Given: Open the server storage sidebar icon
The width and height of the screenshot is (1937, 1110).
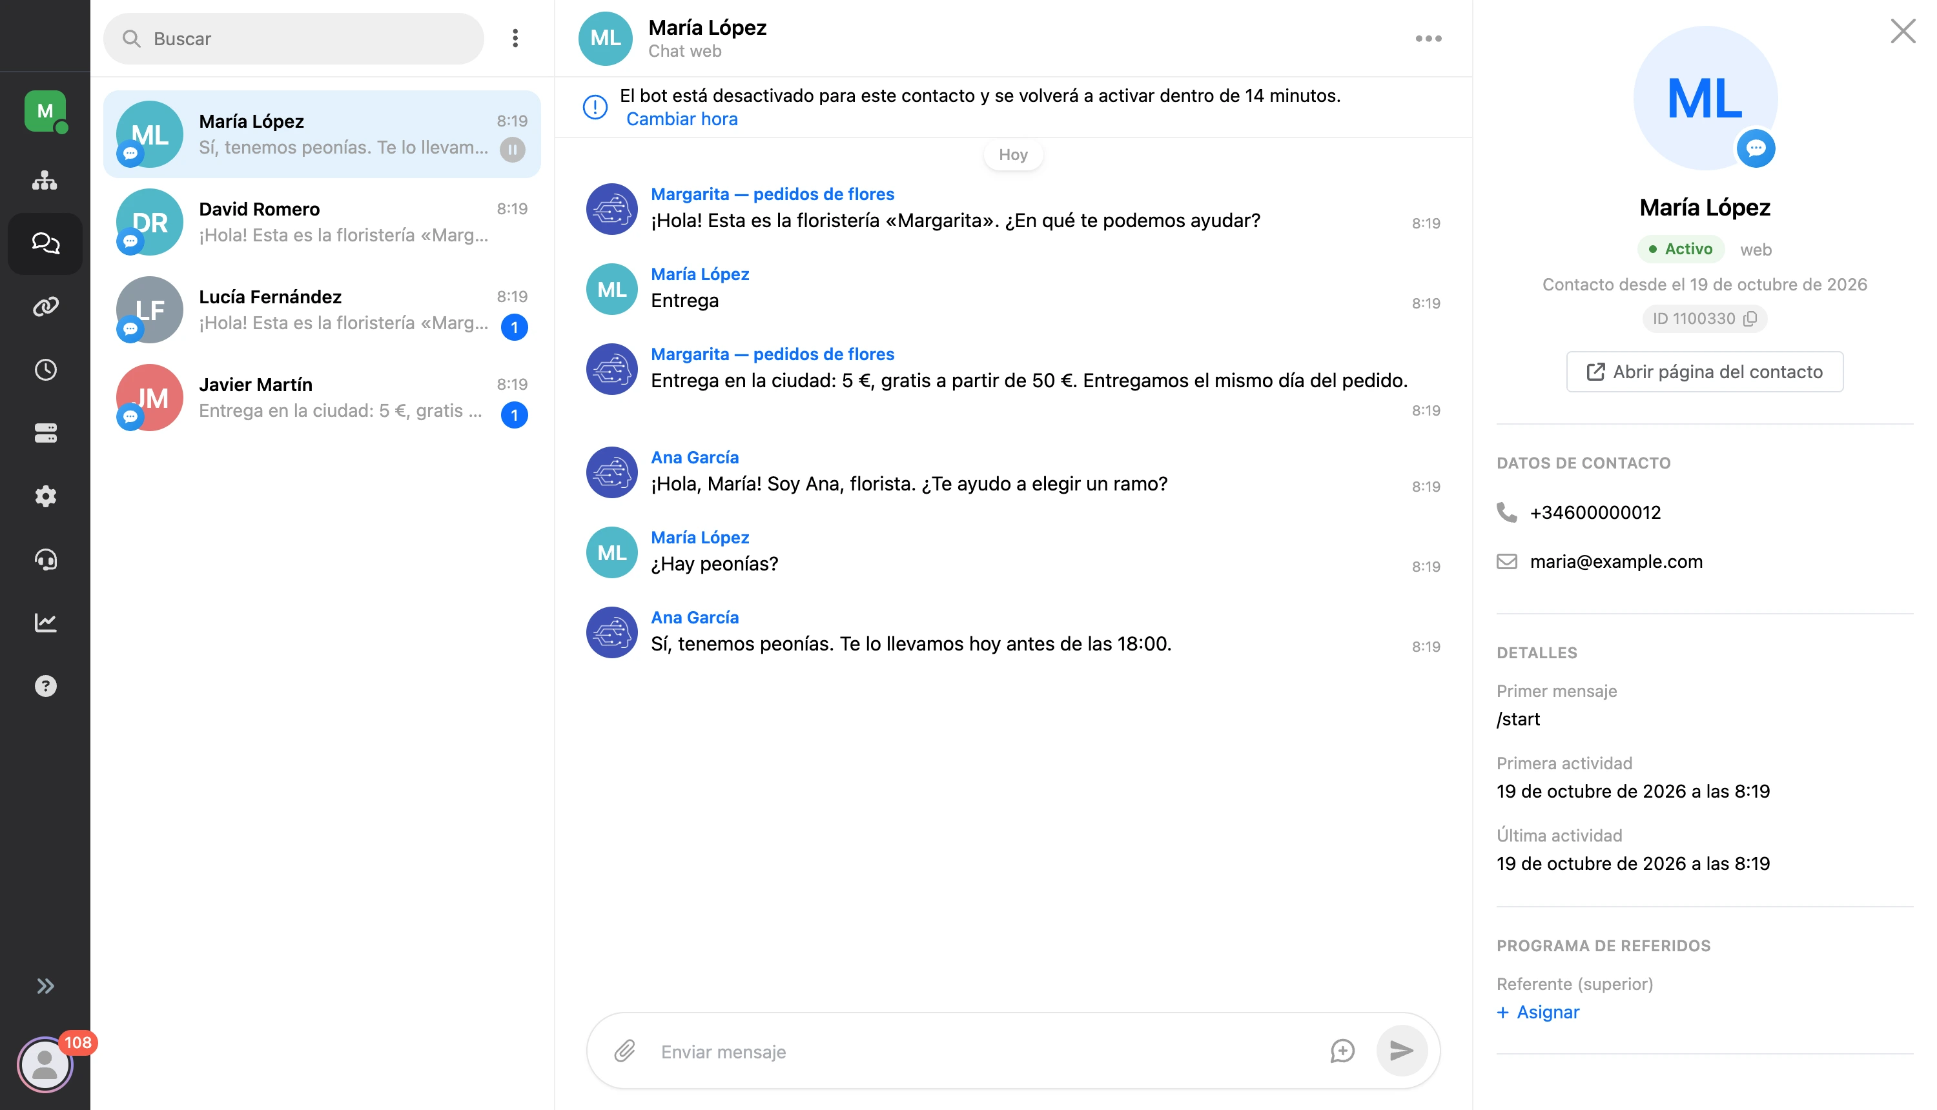Looking at the screenshot, I should click(x=45, y=433).
